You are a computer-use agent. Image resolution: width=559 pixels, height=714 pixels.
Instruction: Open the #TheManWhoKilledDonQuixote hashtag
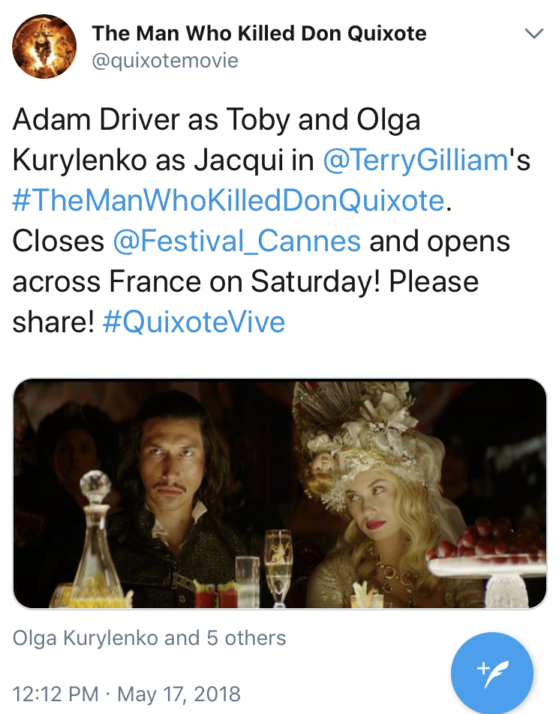(x=228, y=201)
